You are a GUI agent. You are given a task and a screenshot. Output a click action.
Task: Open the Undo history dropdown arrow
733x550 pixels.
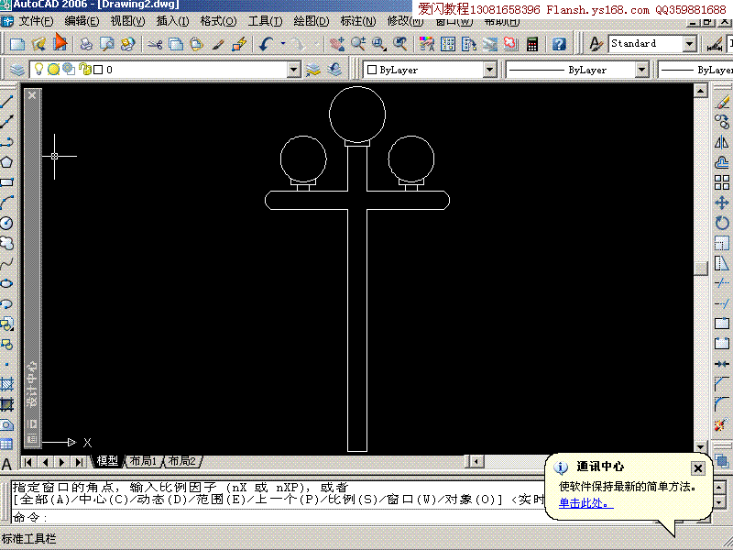point(283,43)
